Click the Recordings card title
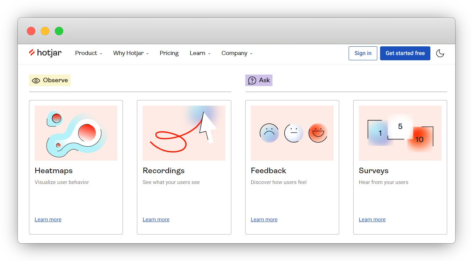This screenshot has width=473, height=261. [x=163, y=171]
